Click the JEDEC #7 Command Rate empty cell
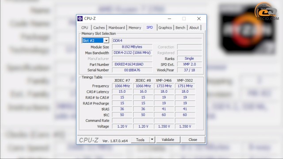 [x=122, y=121]
